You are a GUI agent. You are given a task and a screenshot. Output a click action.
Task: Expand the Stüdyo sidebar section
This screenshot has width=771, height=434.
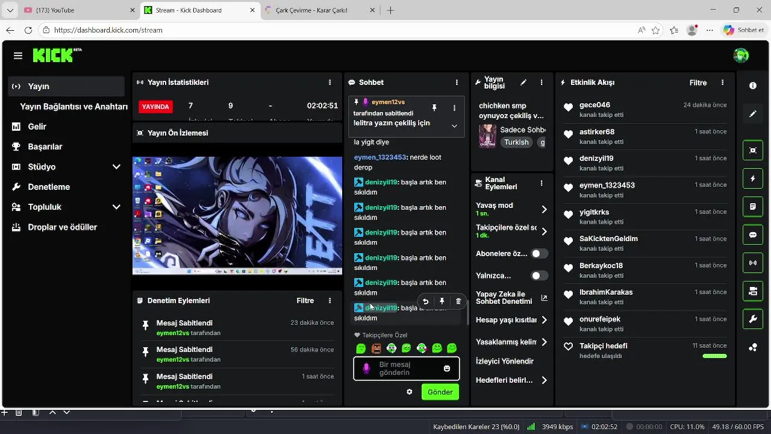tap(116, 167)
